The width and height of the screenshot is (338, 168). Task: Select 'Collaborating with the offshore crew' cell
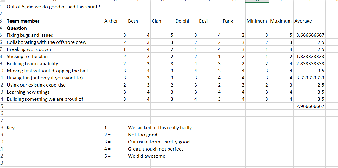47,42
